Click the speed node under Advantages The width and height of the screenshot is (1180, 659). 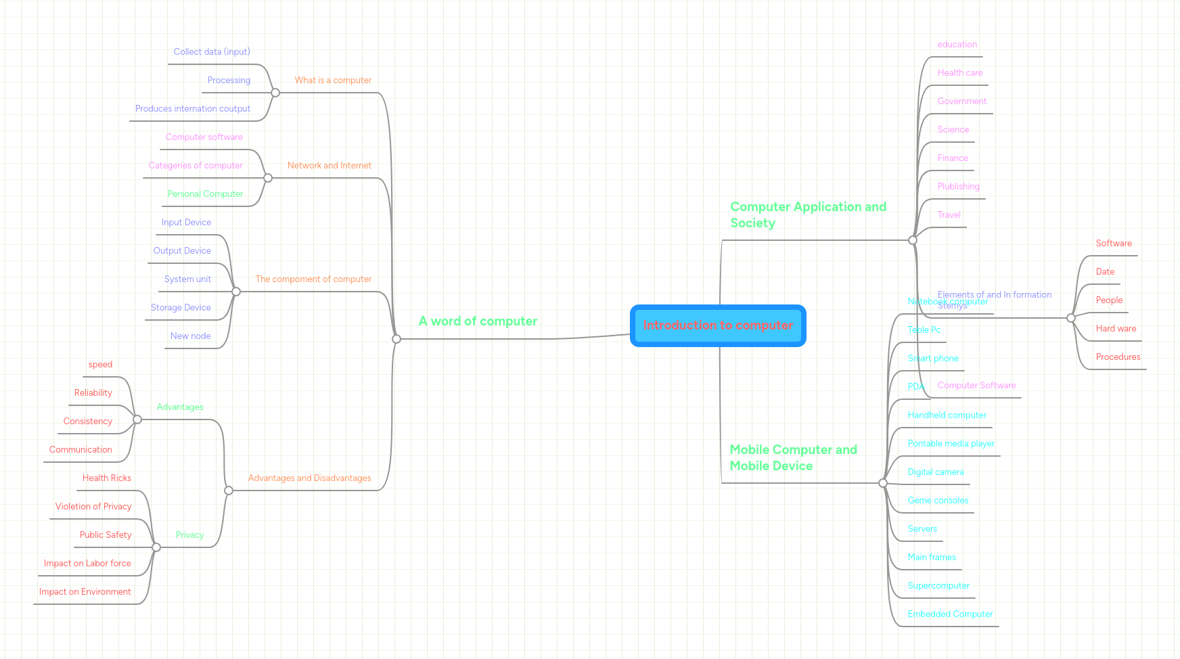click(x=100, y=364)
